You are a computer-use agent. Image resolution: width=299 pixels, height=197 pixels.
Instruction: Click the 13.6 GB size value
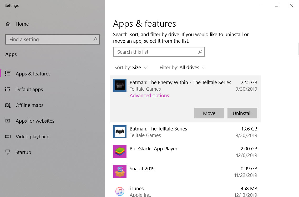point(249,129)
